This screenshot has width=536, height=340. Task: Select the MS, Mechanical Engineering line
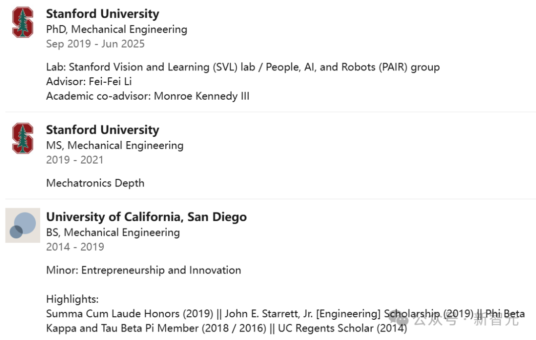[x=115, y=146]
